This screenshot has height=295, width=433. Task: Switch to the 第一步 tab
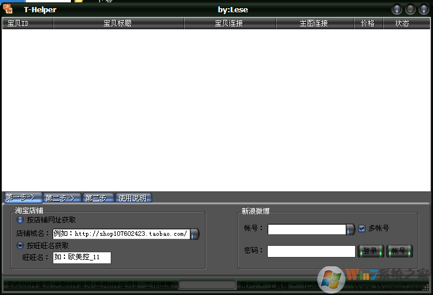[x=23, y=198]
